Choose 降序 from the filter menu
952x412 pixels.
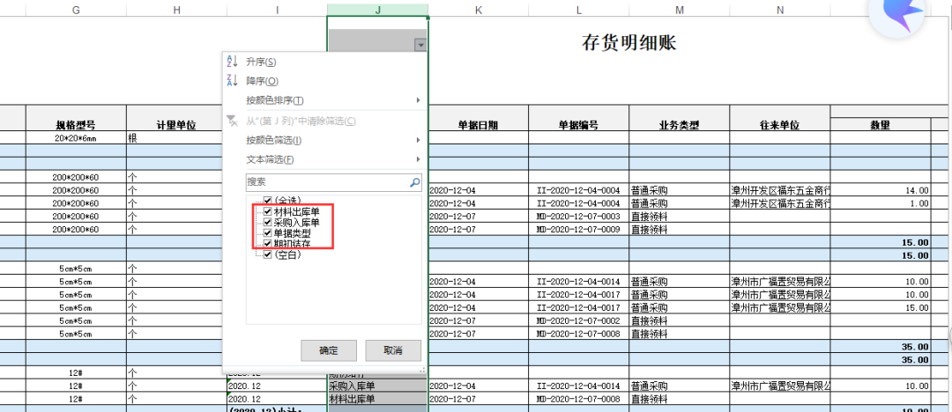(262, 81)
